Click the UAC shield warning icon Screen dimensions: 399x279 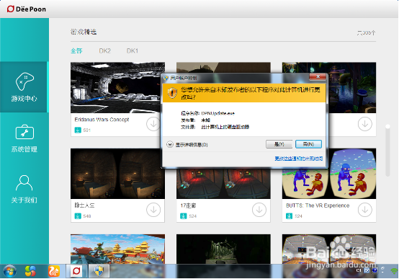click(x=172, y=93)
